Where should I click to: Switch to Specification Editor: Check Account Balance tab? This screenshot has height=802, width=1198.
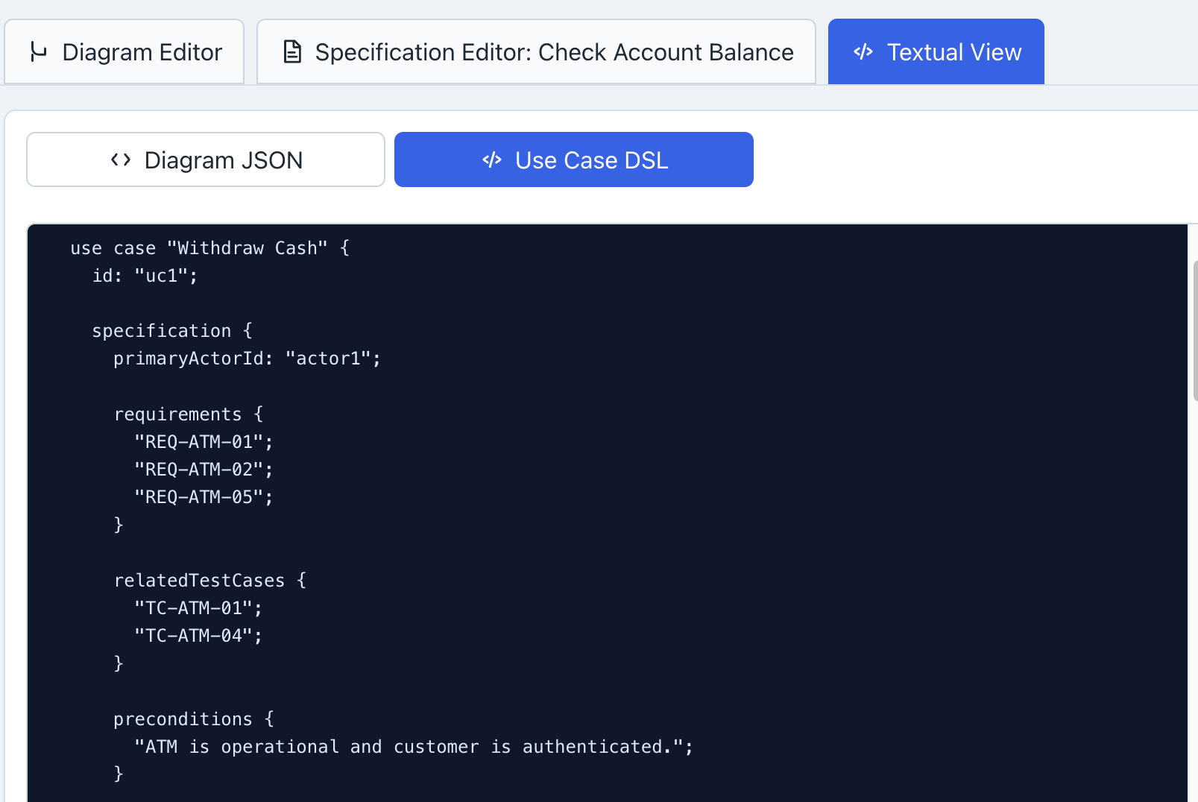click(x=536, y=52)
